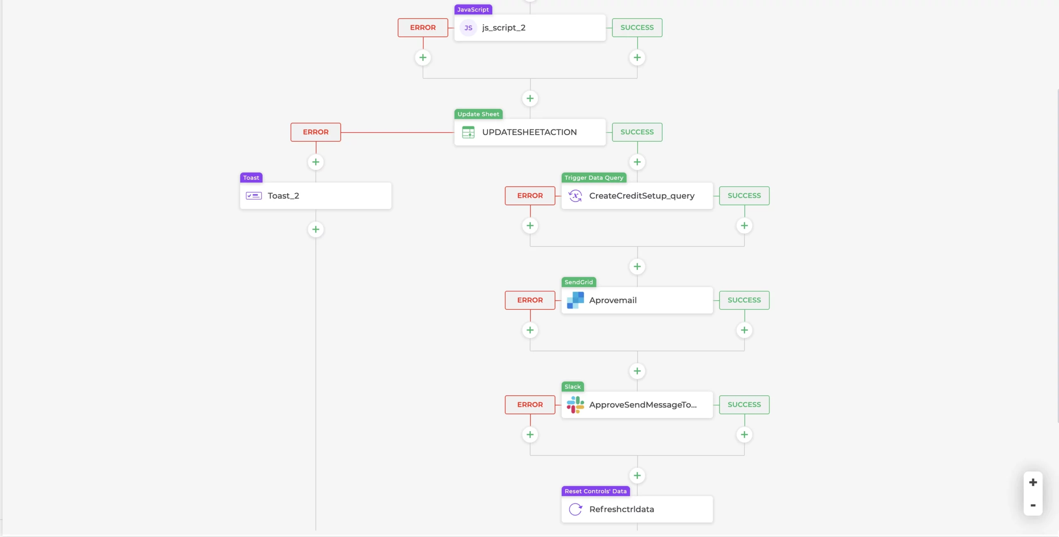Add step below Toast_2 node
1059x537 pixels.
pos(316,229)
